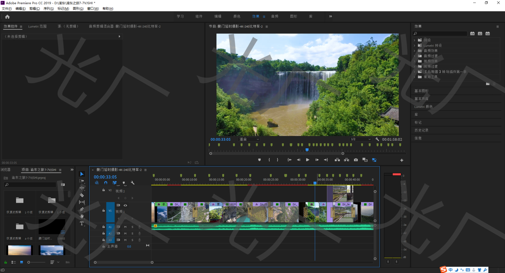The image size is (505, 273).
Task: Open the 剪辑(C) menu
Action: pos(34,9)
